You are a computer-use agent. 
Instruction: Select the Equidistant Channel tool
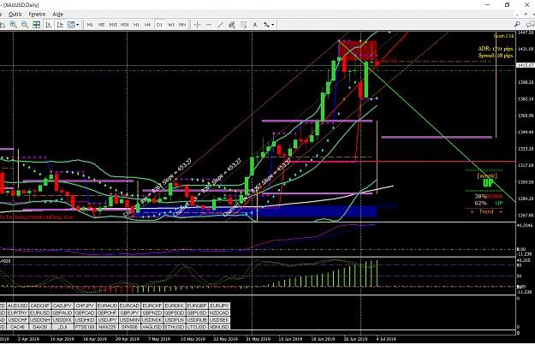[232, 25]
